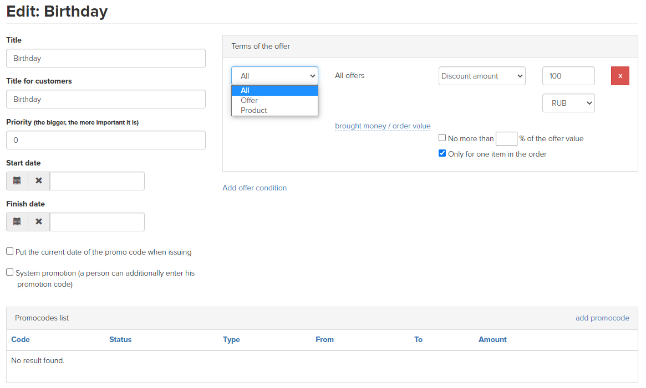Open the Start date calendar picker
The image size is (646, 388).
point(17,181)
